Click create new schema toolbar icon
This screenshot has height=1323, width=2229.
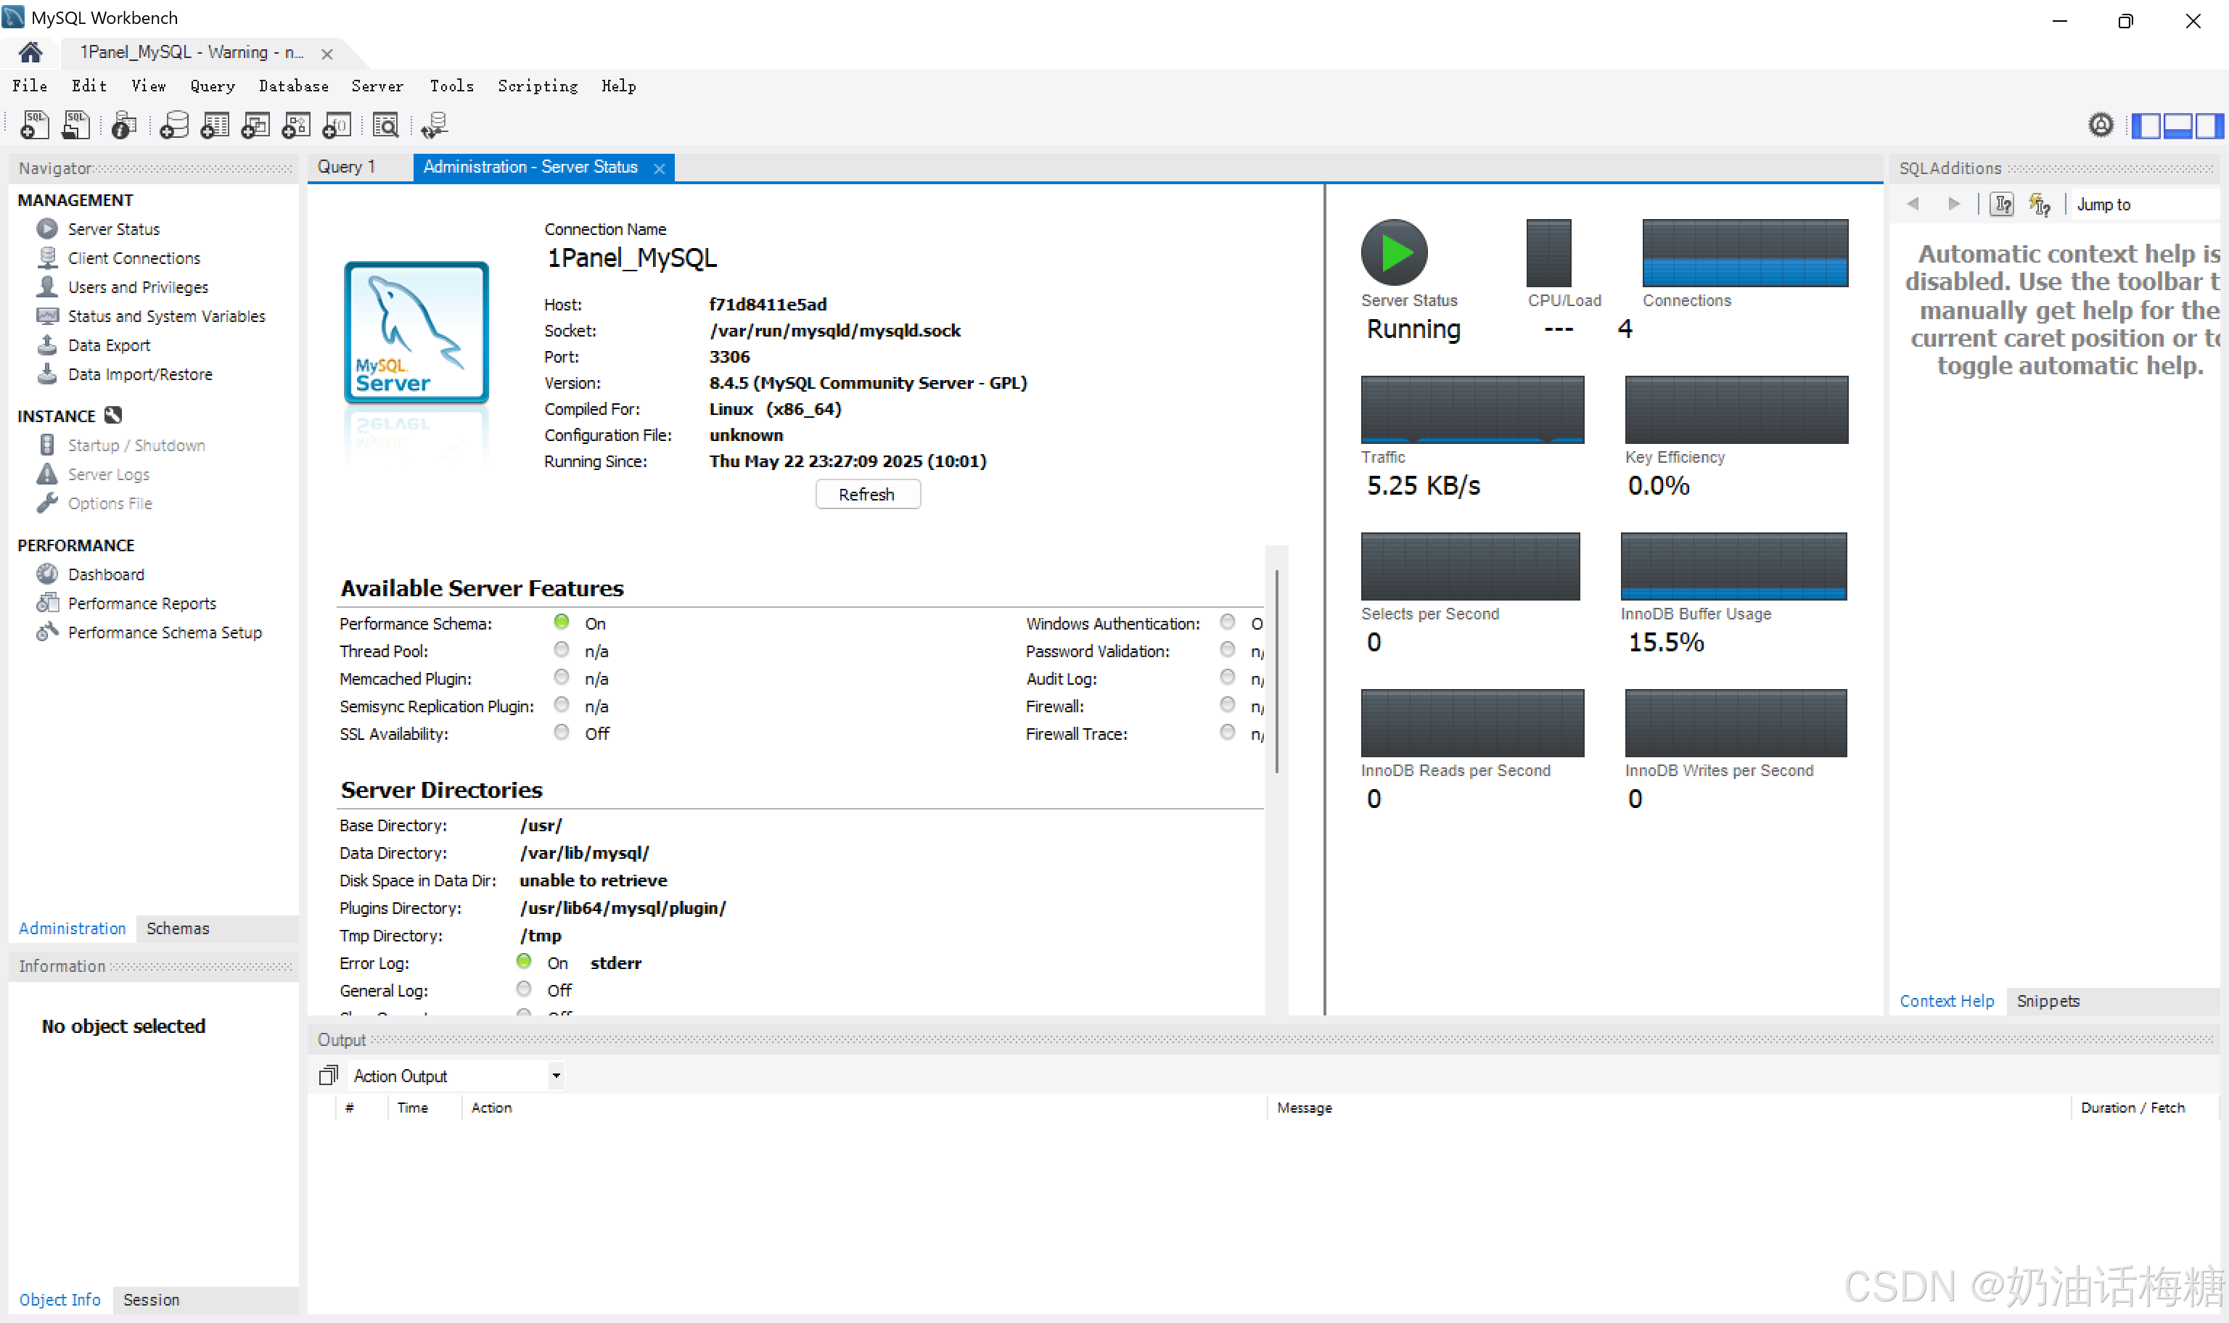click(x=174, y=125)
